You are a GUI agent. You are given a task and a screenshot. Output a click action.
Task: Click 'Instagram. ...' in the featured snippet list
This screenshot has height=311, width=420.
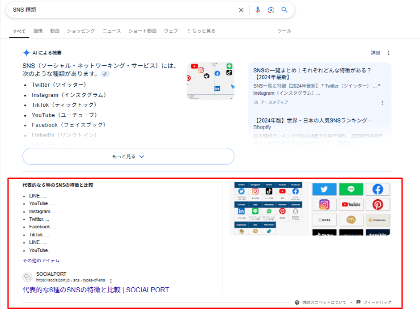tap(43, 211)
